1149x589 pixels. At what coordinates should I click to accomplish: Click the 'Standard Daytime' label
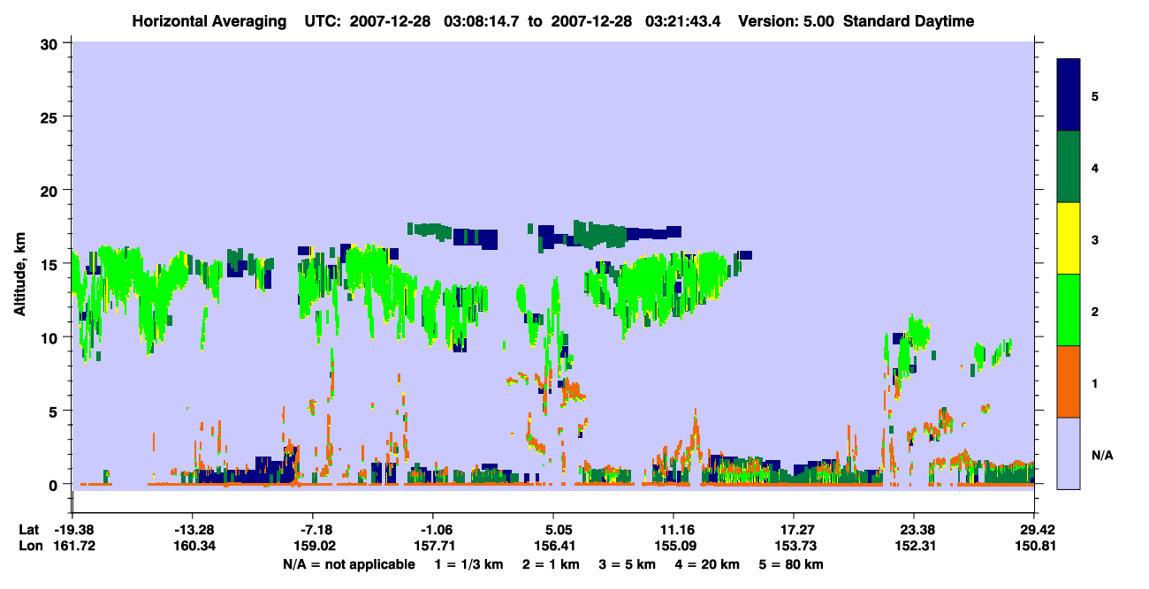pyautogui.click(x=909, y=21)
